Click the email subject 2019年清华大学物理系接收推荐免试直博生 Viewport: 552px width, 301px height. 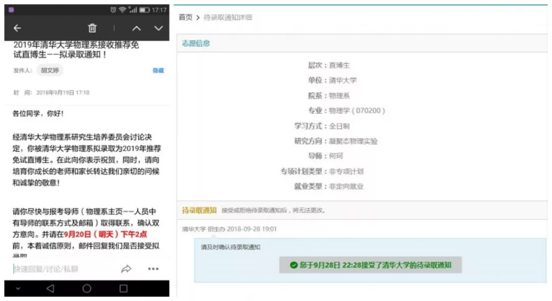[76, 49]
